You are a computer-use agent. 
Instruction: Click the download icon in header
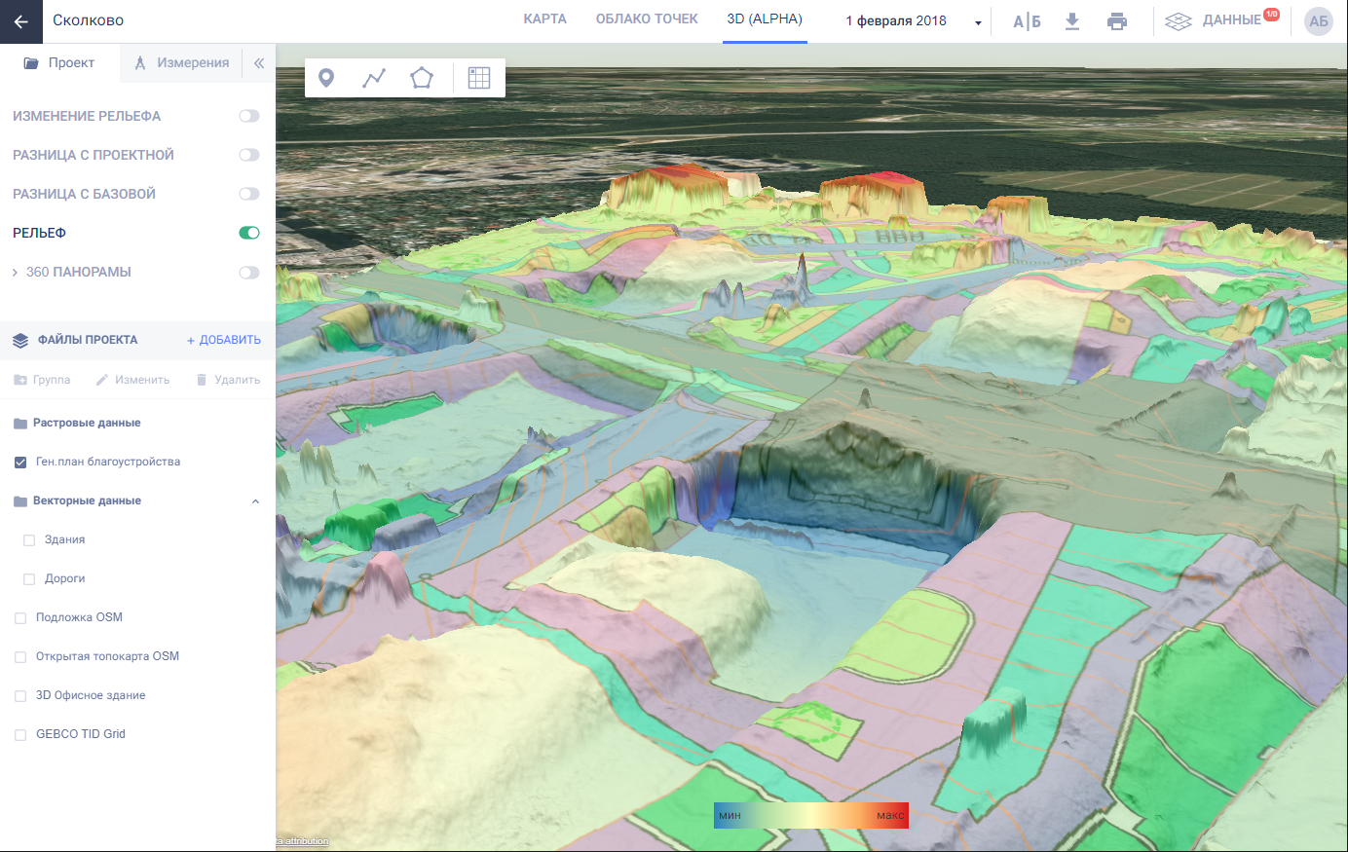(1072, 21)
